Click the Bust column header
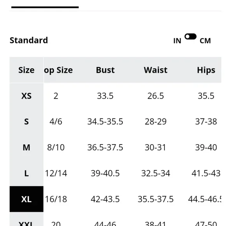This screenshot has width=226, height=226. [x=105, y=70]
